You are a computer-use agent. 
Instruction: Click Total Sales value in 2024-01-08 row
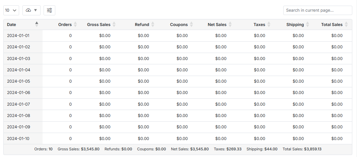[337, 116]
